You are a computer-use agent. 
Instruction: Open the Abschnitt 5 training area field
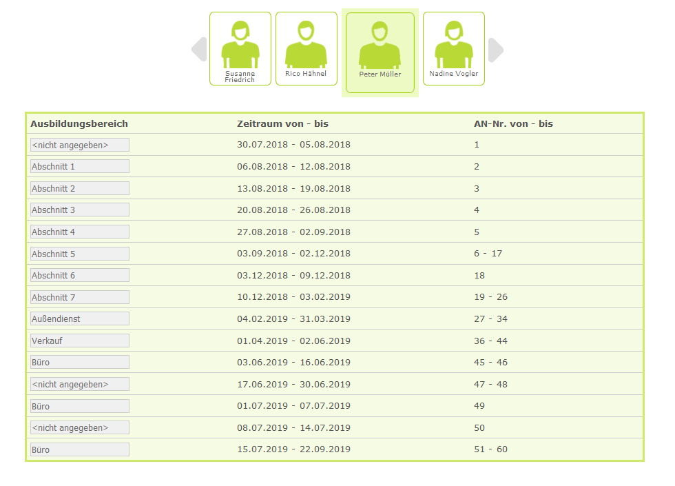[x=80, y=254]
